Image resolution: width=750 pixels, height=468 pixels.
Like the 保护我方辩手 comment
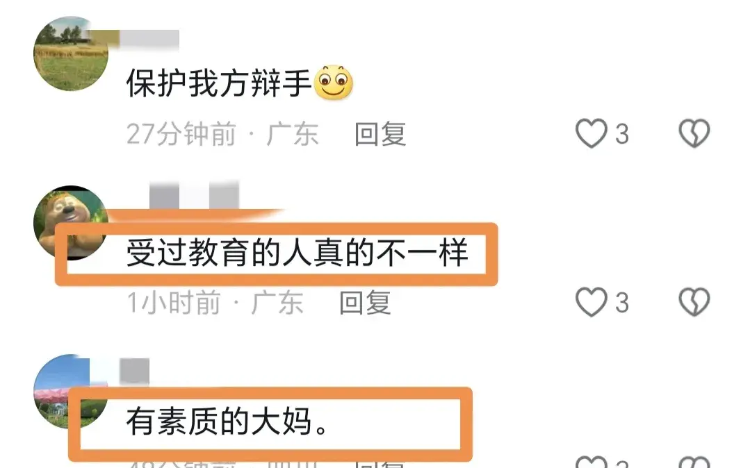coord(592,133)
